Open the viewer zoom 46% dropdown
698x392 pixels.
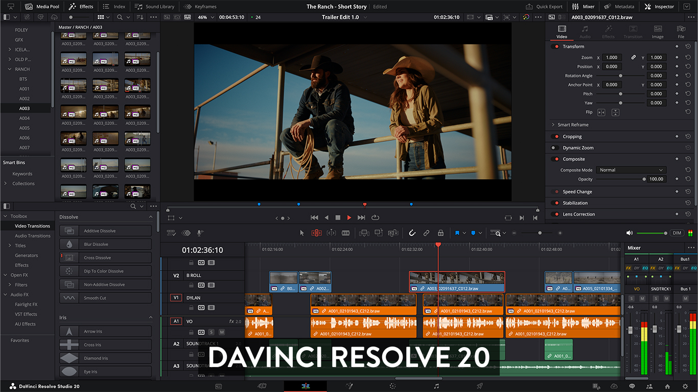[x=205, y=17]
